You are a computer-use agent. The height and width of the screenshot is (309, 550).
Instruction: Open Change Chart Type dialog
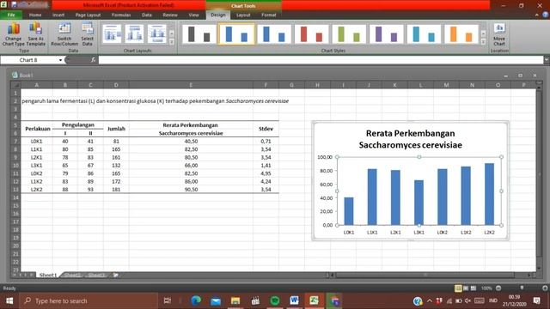click(14, 34)
